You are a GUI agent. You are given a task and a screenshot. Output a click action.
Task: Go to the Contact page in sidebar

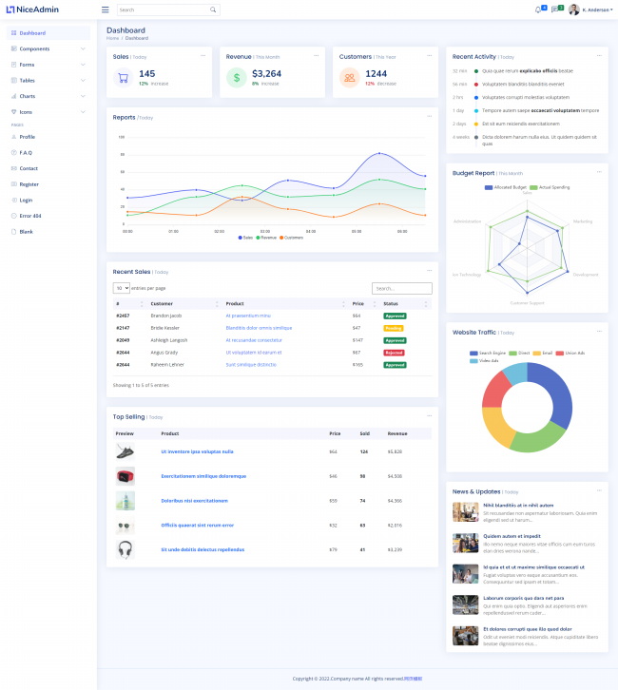click(29, 168)
